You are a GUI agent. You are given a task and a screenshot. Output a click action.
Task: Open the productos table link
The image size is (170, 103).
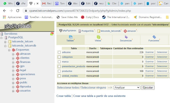click(67, 71)
